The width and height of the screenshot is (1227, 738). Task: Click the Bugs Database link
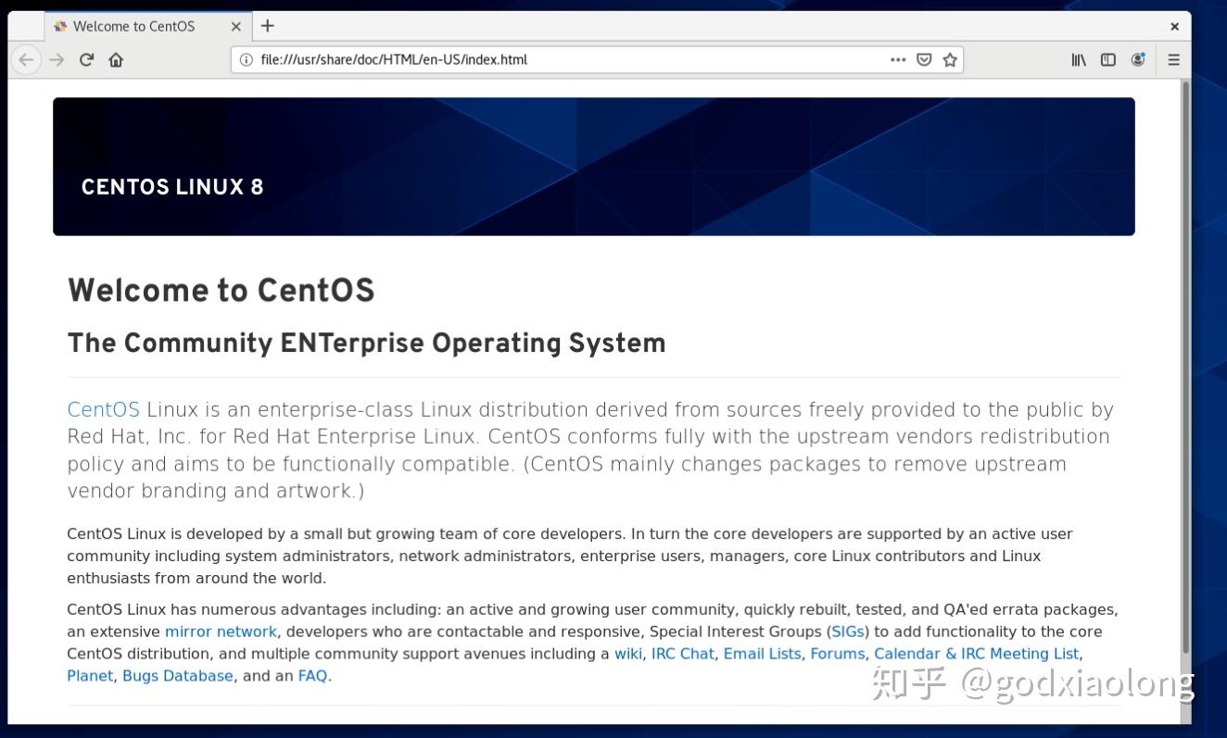click(177, 675)
